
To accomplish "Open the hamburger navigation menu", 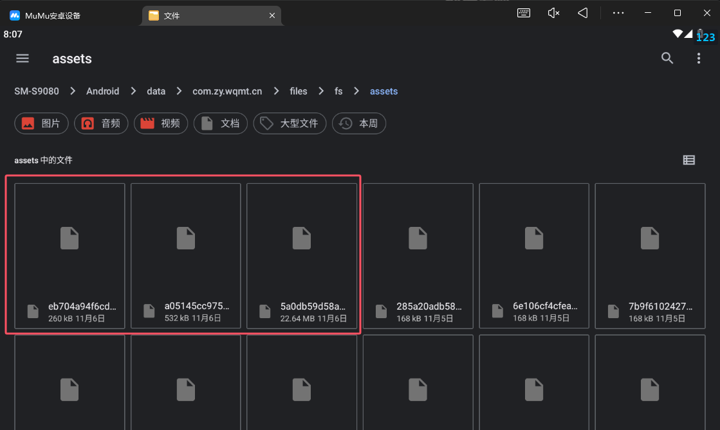I will [23, 58].
